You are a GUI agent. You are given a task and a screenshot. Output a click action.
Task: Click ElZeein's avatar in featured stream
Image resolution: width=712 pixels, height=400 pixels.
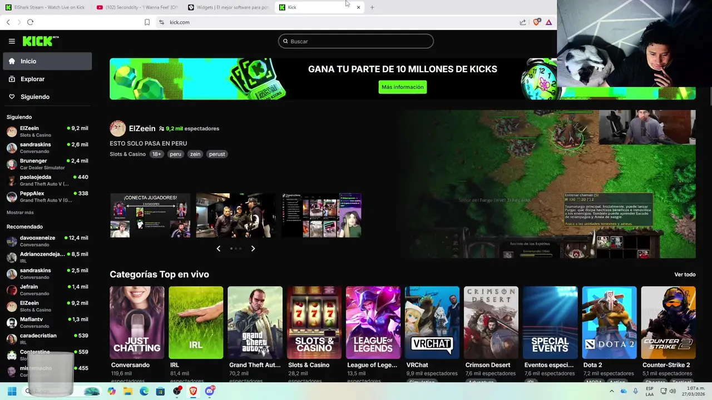click(117, 128)
